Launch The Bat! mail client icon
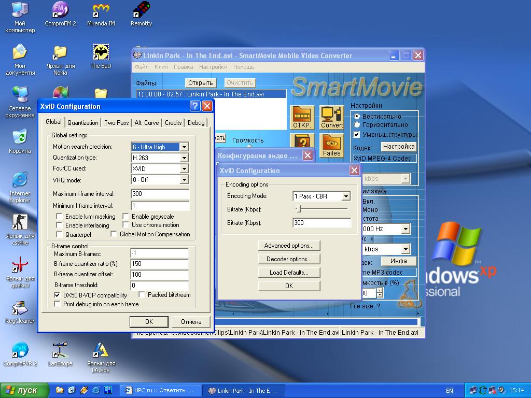 pos(101,56)
